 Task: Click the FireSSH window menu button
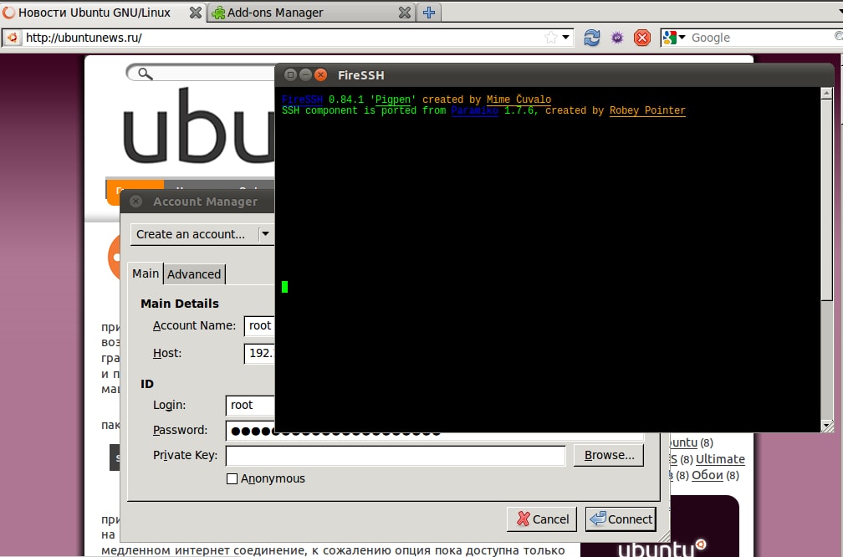tap(290, 74)
